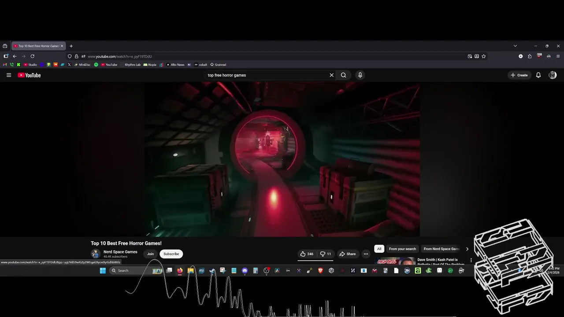Open Firefox from the taskbar

coord(180,271)
